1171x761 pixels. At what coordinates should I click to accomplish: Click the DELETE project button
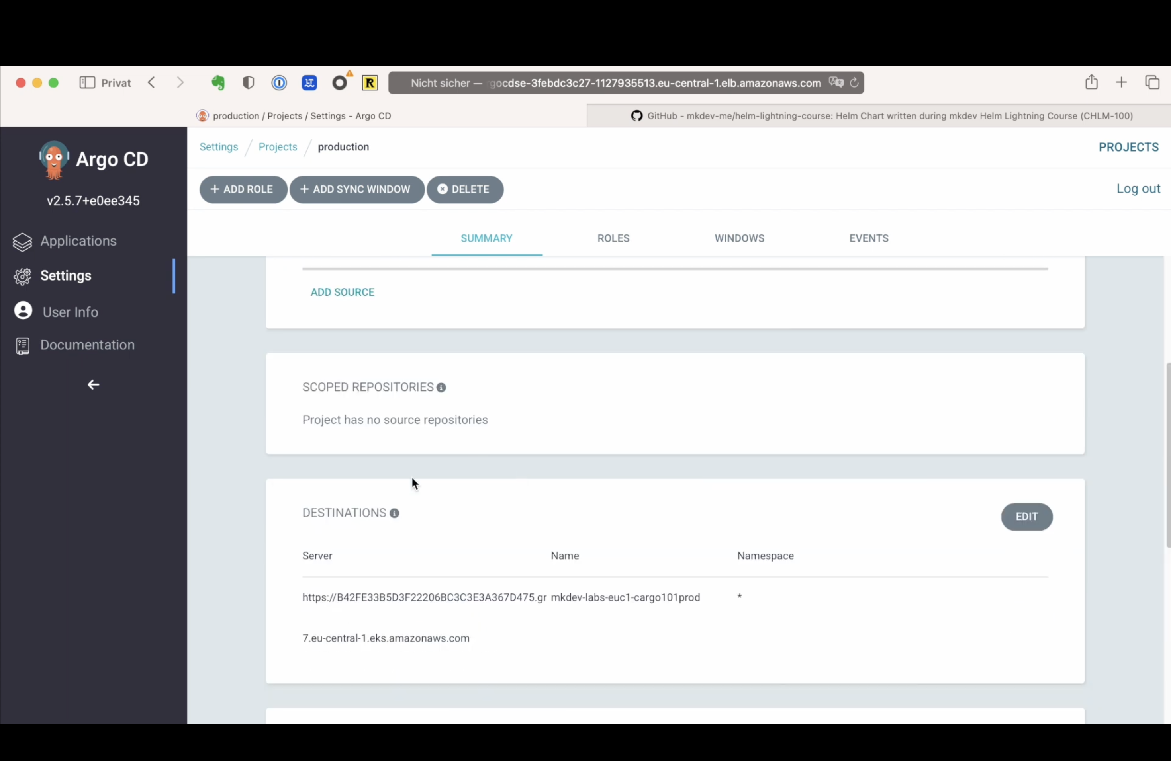coord(464,189)
